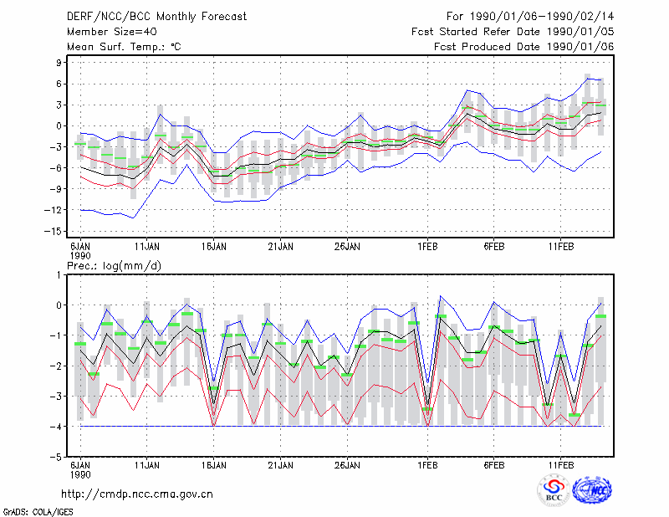The width and height of the screenshot is (669, 517).
Task: Click 16JAN tick on temperature chart
Action: [x=214, y=247]
